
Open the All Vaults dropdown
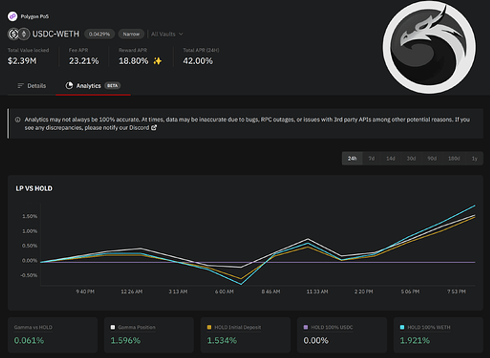[x=167, y=34]
